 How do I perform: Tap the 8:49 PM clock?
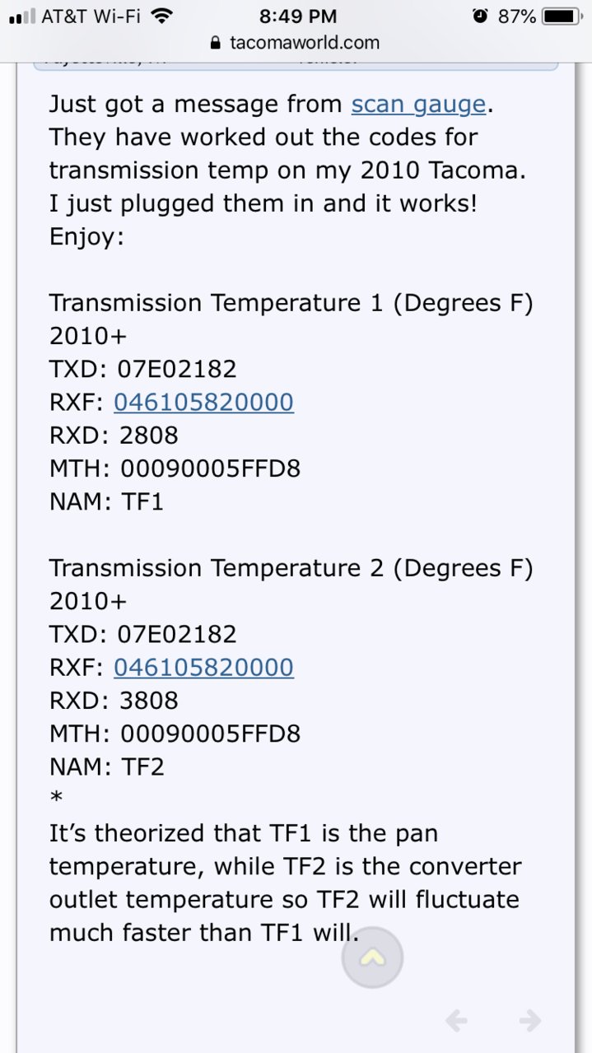tap(297, 16)
